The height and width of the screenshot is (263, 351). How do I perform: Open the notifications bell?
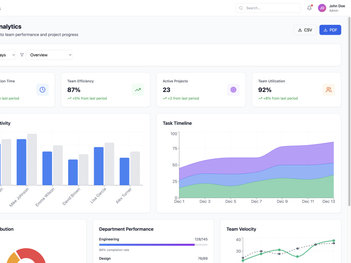tap(309, 8)
